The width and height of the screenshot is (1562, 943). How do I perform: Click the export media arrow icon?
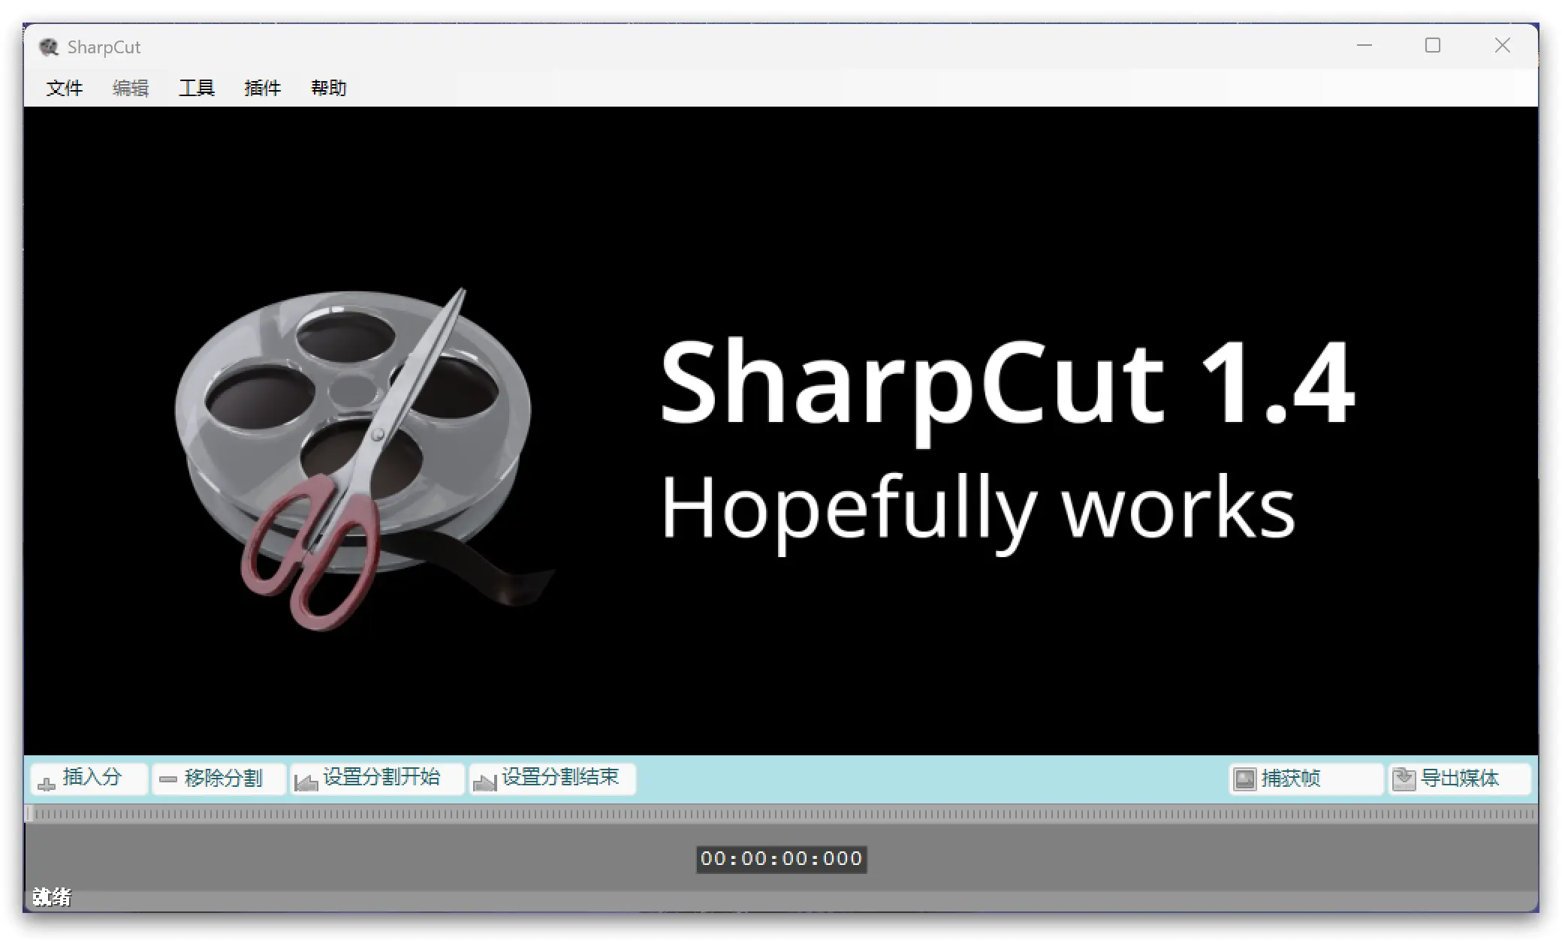point(1404,779)
